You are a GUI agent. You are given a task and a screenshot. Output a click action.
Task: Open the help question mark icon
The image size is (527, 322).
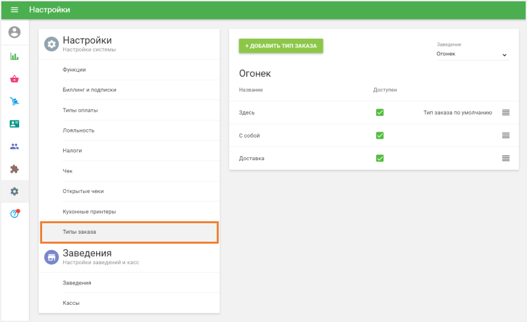pyautogui.click(x=14, y=214)
